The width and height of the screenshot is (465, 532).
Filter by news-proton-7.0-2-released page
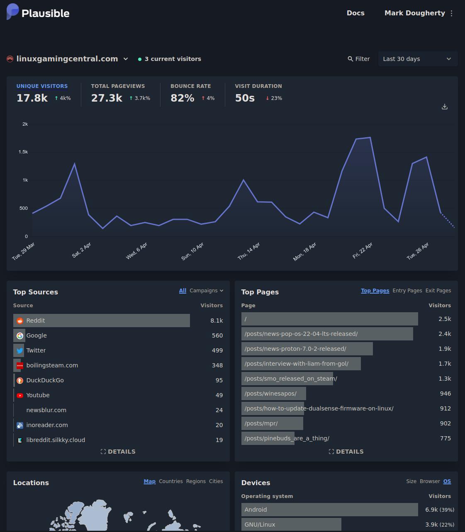click(346, 349)
